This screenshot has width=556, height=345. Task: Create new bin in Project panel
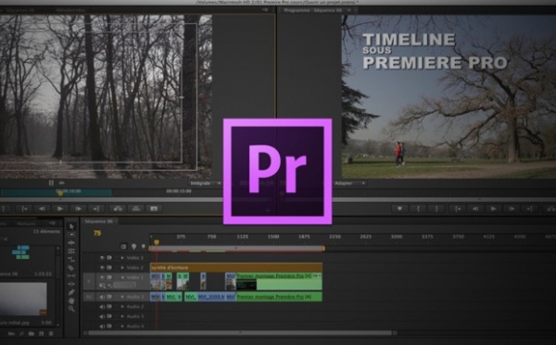pos(32,334)
